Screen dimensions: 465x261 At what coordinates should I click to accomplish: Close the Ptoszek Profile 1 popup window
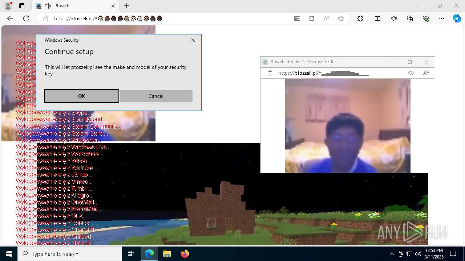point(426,62)
